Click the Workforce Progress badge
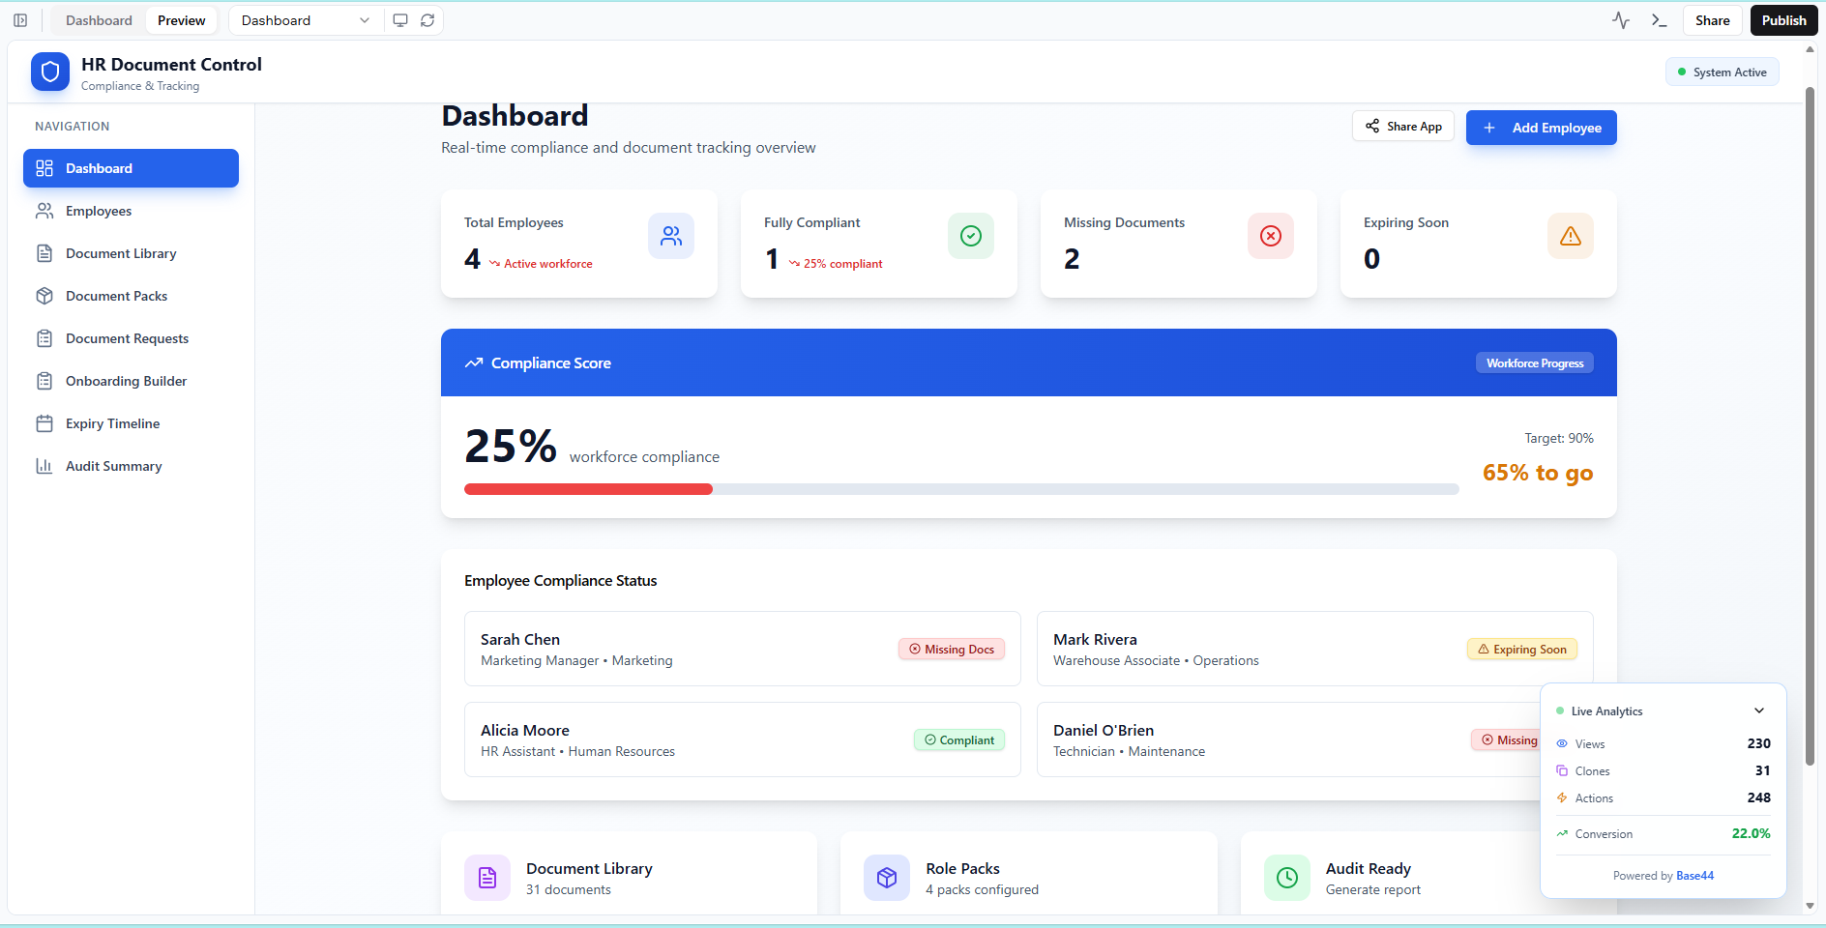Screen dimensions: 1826x928 (x=1535, y=363)
